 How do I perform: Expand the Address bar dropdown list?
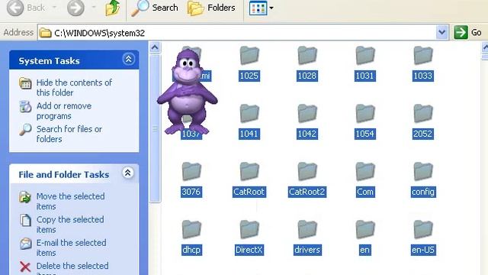pos(442,32)
